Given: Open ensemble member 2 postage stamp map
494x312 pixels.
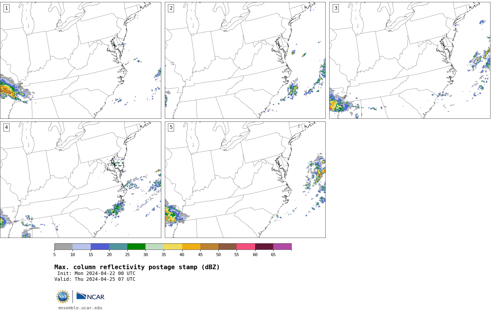Looking at the screenshot, I should pos(245,60).
